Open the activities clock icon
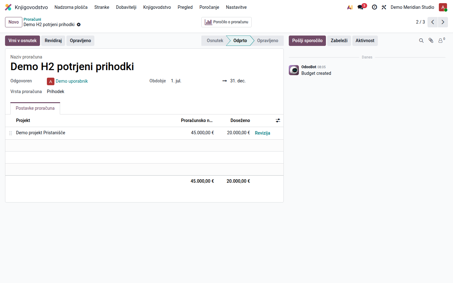 point(374,7)
